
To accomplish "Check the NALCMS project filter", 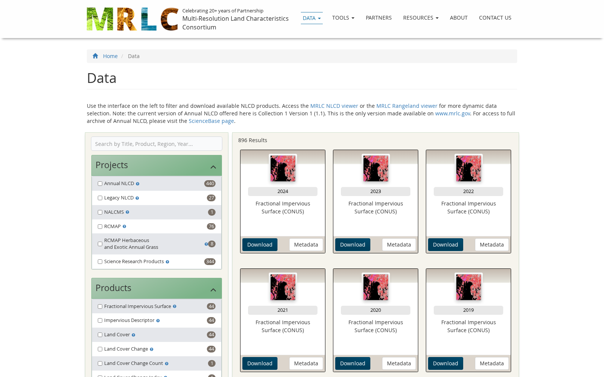I will [100, 212].
